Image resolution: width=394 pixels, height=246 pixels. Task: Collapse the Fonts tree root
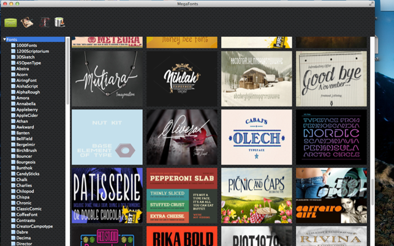[4, 39]
